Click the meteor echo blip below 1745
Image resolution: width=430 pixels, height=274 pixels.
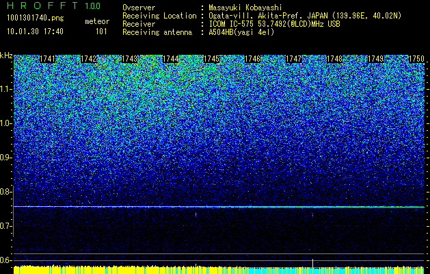pos(196,214)
